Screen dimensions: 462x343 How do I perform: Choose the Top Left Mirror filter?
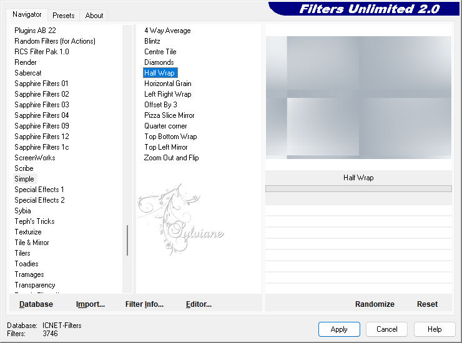pyautogui.click(x=165, y=147)
